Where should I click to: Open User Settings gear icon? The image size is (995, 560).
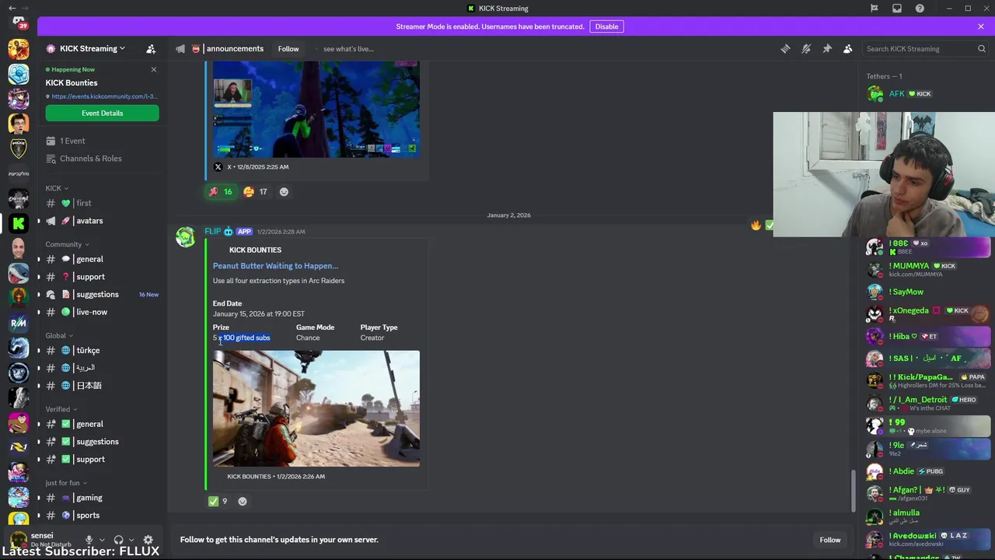pyautogui.click(x=148, y=540)
